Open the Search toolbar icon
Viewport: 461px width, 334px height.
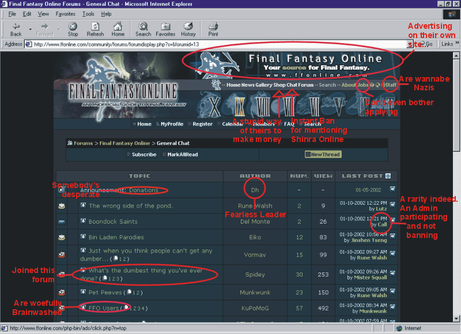tap(143, 29)
